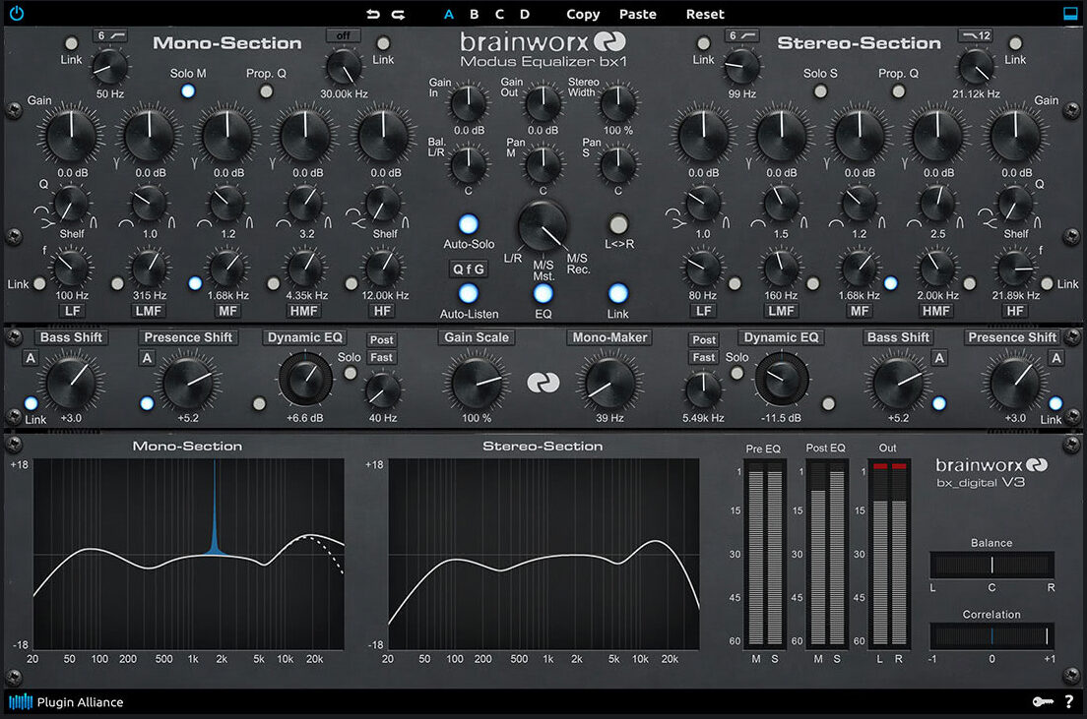This screenshot has width=1087, height=719.
Task: Click the blue window-size icon at top right
Action: 1070,14
